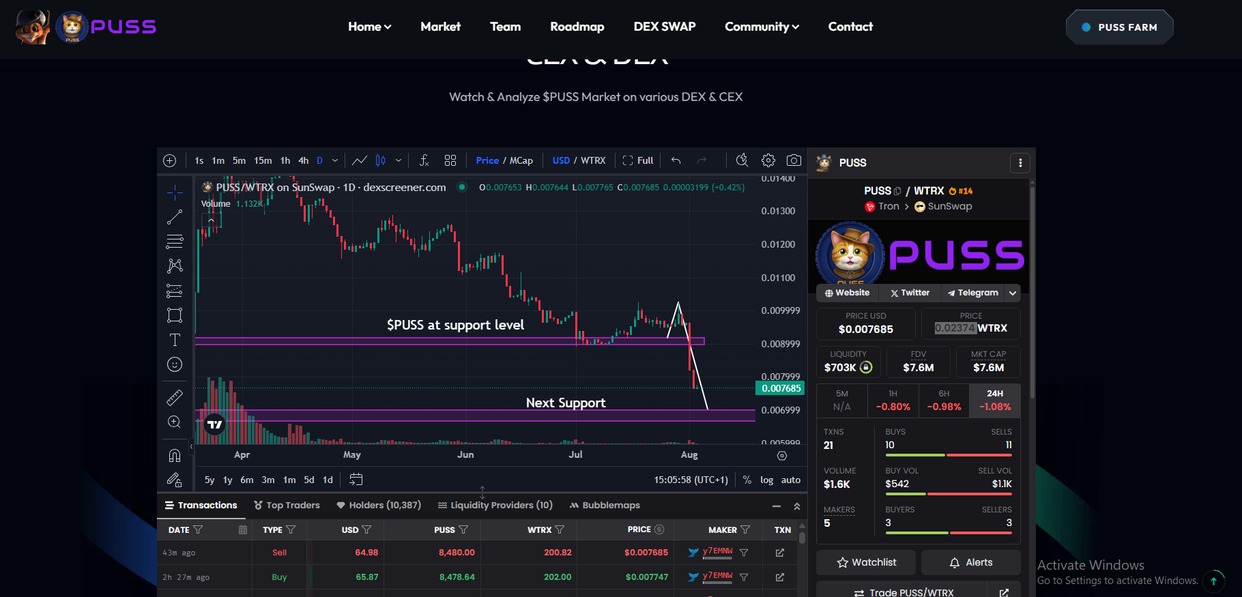Screen dimensions: 1242x597
Task: Toggle magnet mode for drawings
Action: point(175,455)
